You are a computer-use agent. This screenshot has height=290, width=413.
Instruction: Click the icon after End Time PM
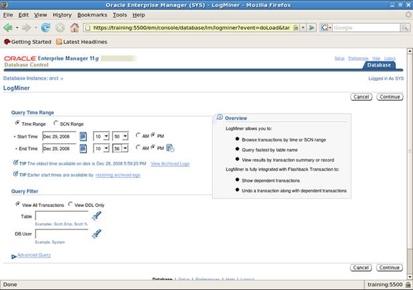(x=170, y=148)
